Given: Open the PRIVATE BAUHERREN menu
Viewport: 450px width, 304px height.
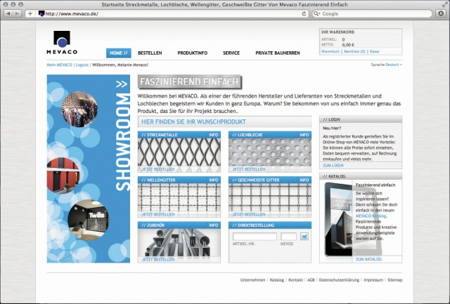Looking at the screenshot, I should (278, 53).
